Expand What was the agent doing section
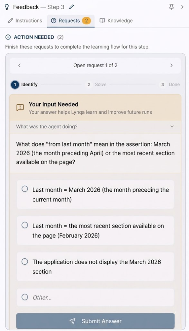The width and height of the screenshot is (189, 331). coord(95,127)
